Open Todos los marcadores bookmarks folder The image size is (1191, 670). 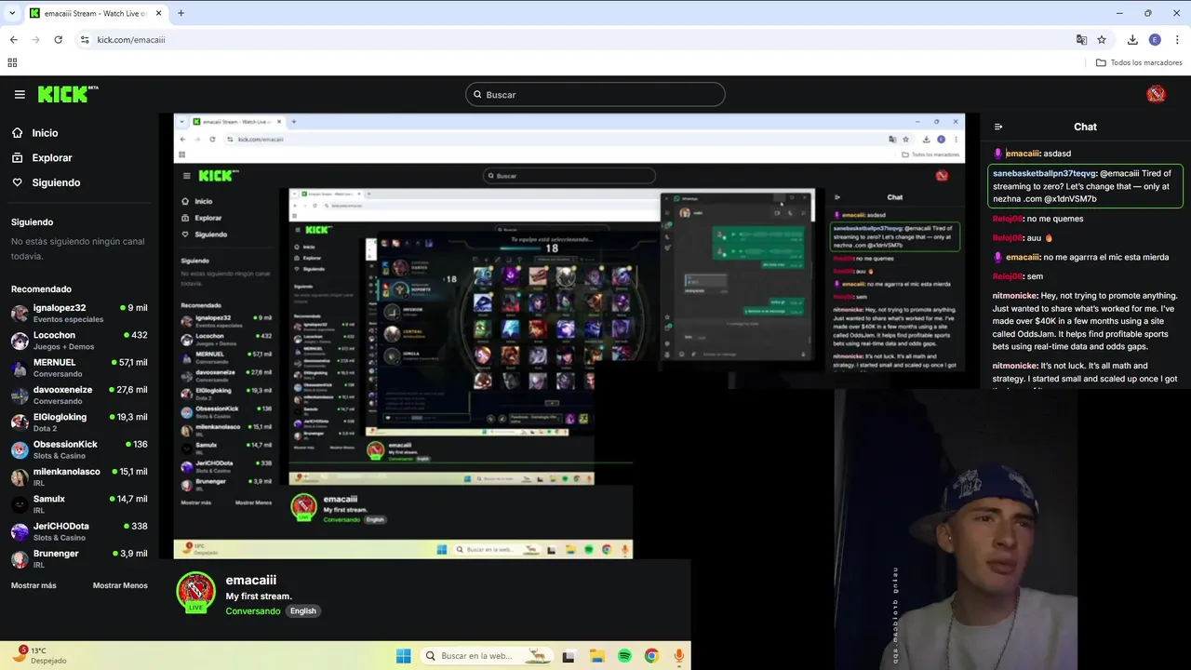tap(1139, 62)
